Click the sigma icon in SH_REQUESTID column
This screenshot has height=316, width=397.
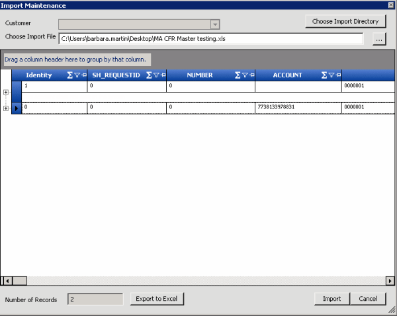click(x=148, y=75)
